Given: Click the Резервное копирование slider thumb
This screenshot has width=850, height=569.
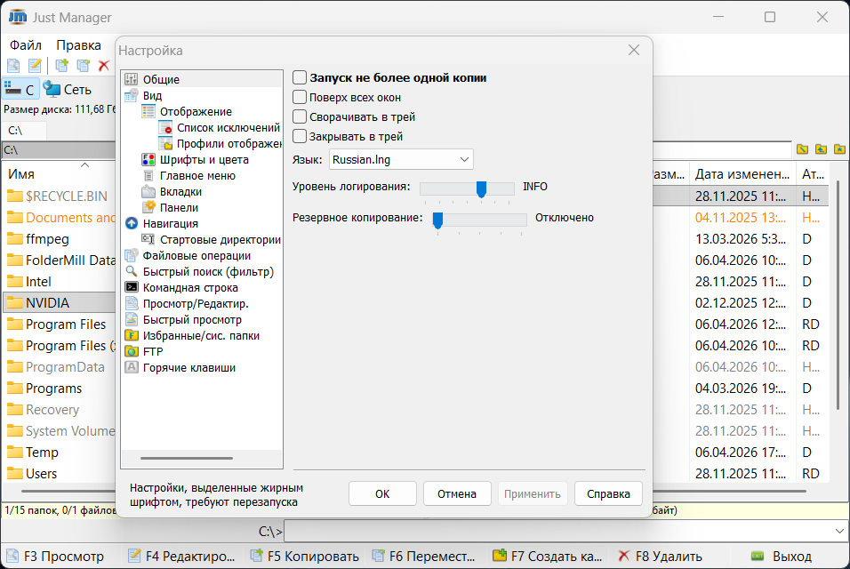Looking at the screenshot, I should pyautogui.click(x=437, y=220).
